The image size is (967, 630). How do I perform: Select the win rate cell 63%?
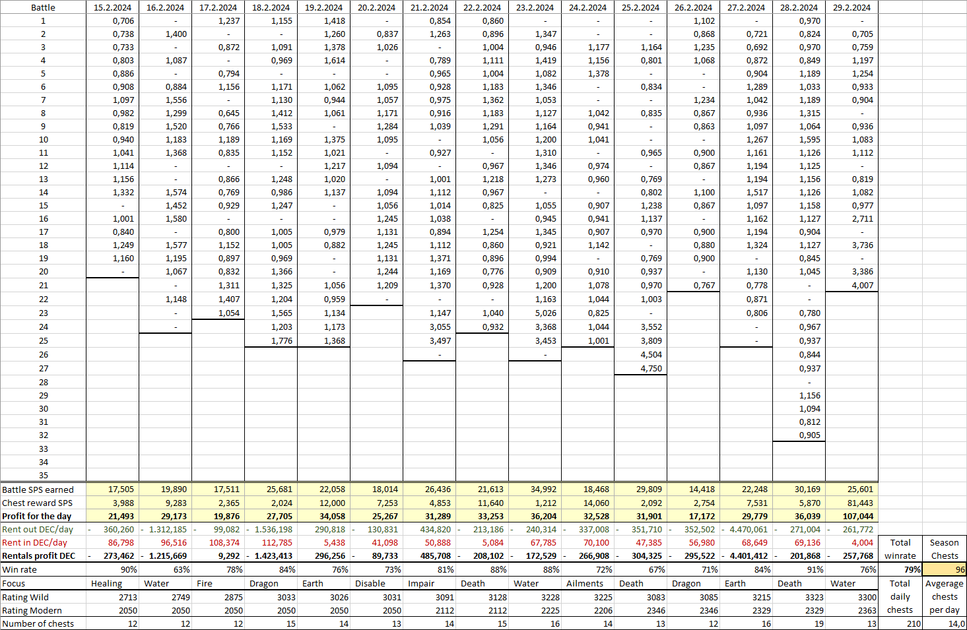coord(182,569)
